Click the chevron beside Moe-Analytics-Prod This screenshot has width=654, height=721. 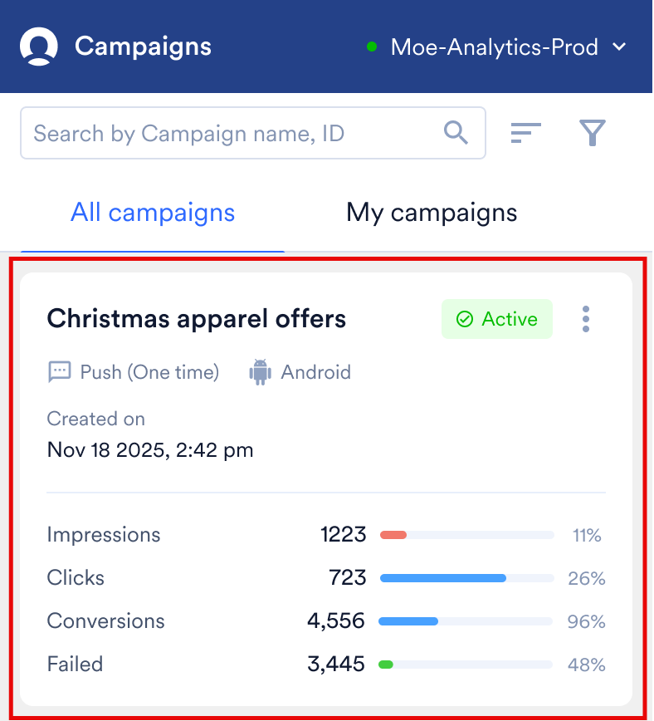(619, 47)
